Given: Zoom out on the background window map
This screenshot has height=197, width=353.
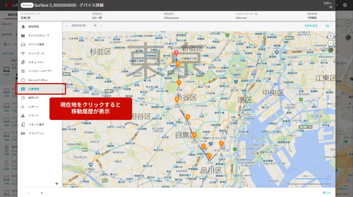Looking at the screenshot, I should (348, 30).
